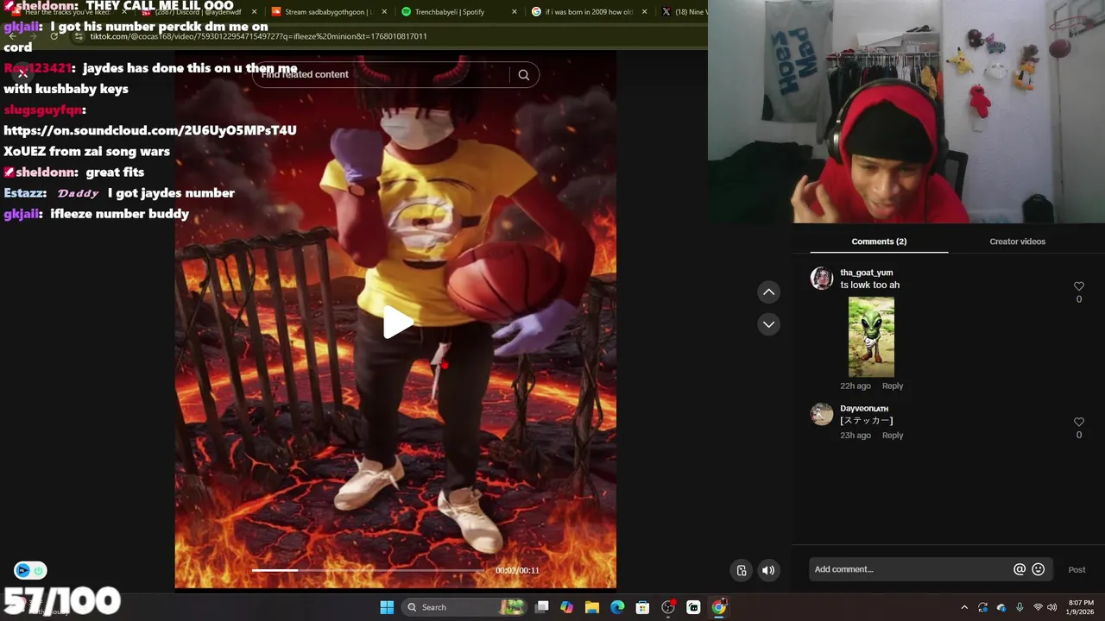Play the paused TikTok video
This screenshot has width=1105, height=621.
tap(397, 323)
